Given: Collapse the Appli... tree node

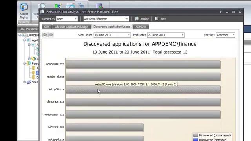Looking at the screenshot, I should point(24,40).
